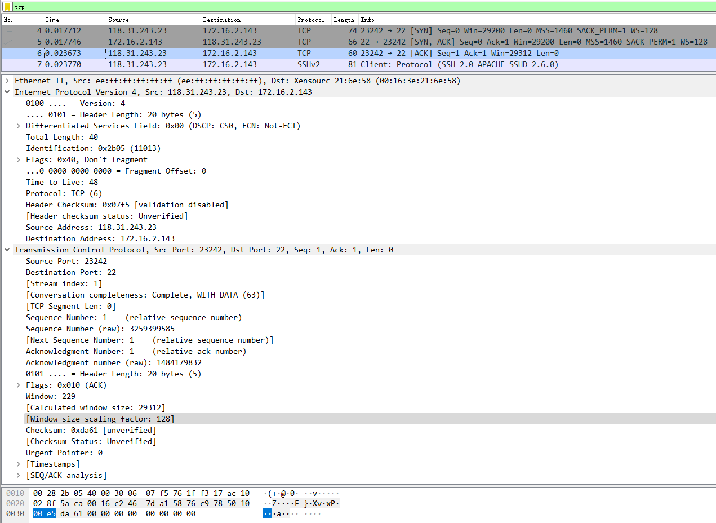
Task: Select Acknowledgment number (raw): 1484179832
Action: tap(113, 362)
